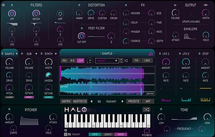Click the Output Volume knob
215x137 pixels.
175,13
